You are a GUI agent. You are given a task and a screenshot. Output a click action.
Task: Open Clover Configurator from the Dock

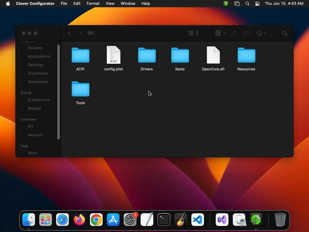[x=256, y=220]
